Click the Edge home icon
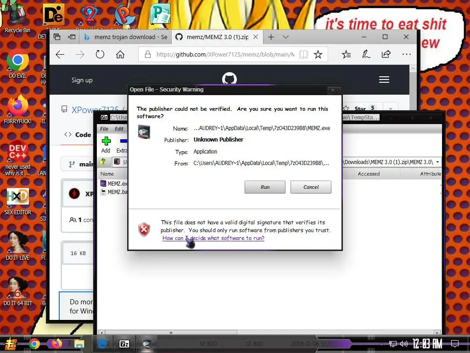 click(x=120, y=54)
